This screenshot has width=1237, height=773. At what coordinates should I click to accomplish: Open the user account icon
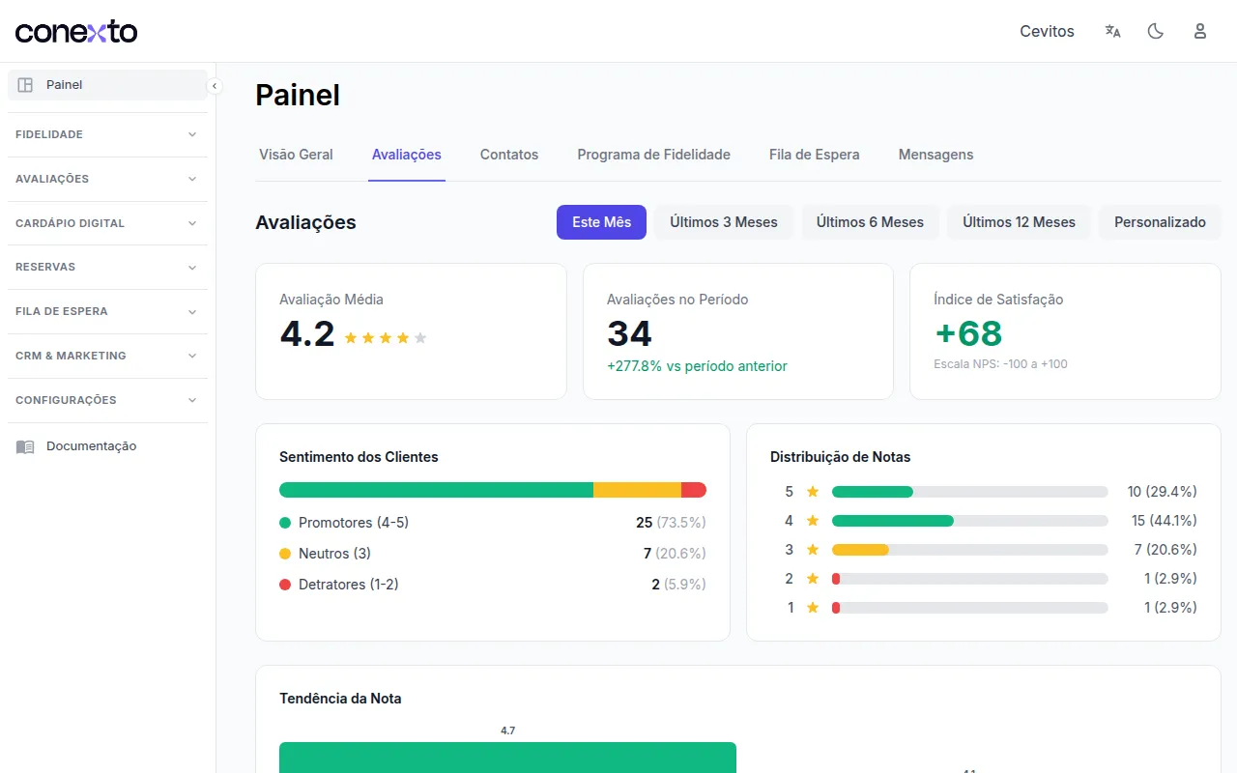point(1200,31)
